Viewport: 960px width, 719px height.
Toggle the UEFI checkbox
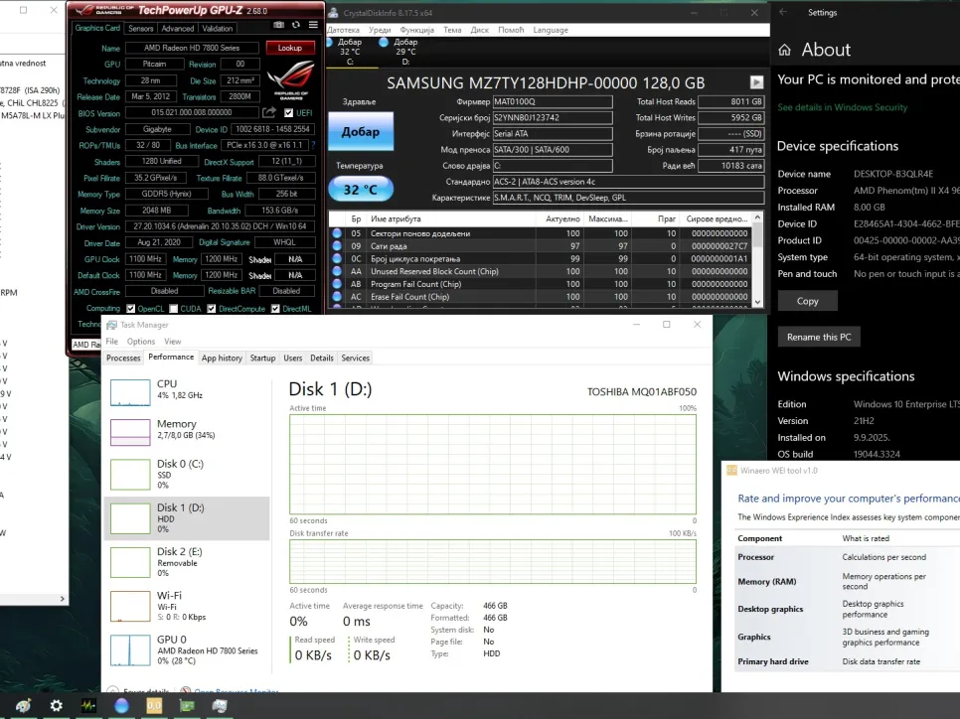coord(289,113)
